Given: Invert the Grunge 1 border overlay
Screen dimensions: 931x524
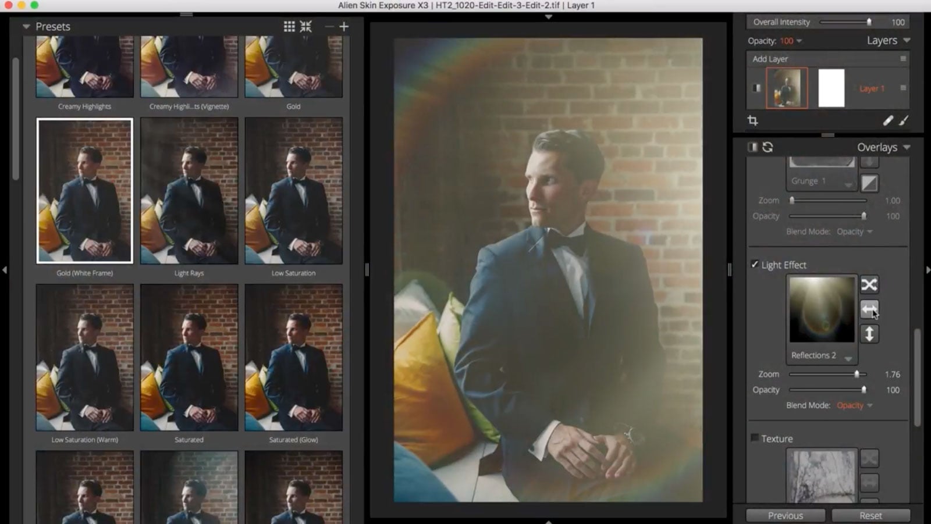Looking at the screenshot, I should pos(869,183).
